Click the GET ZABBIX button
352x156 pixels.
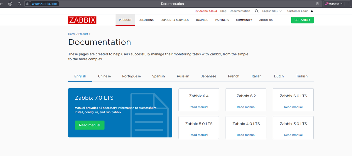coord(302,20)
